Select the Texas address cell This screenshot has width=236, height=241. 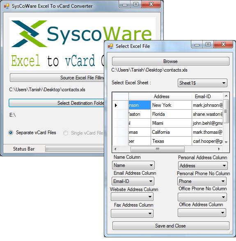coord(171,141)
